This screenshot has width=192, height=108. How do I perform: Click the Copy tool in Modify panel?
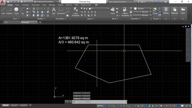(34, 12)
